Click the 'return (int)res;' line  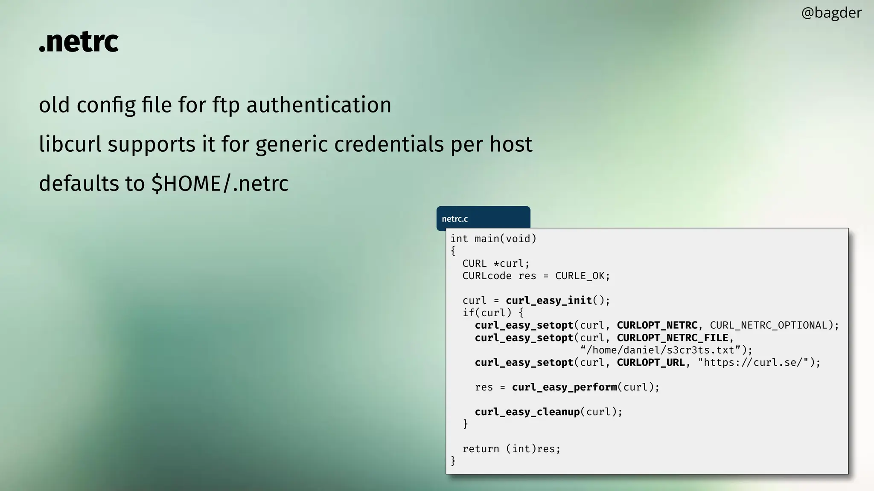512,449
